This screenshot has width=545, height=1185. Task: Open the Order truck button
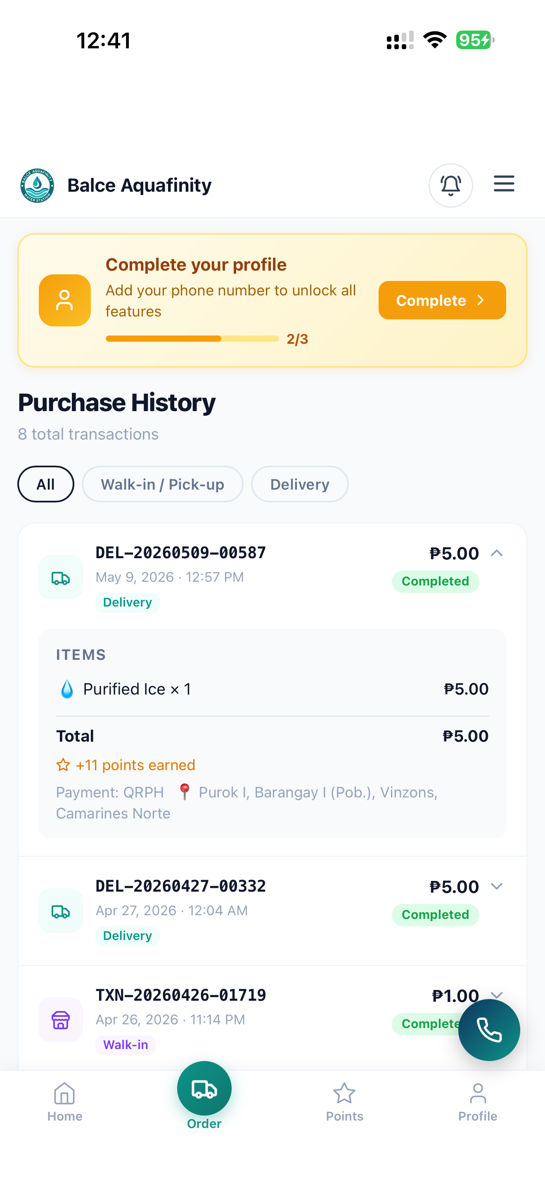[204, 1088]
